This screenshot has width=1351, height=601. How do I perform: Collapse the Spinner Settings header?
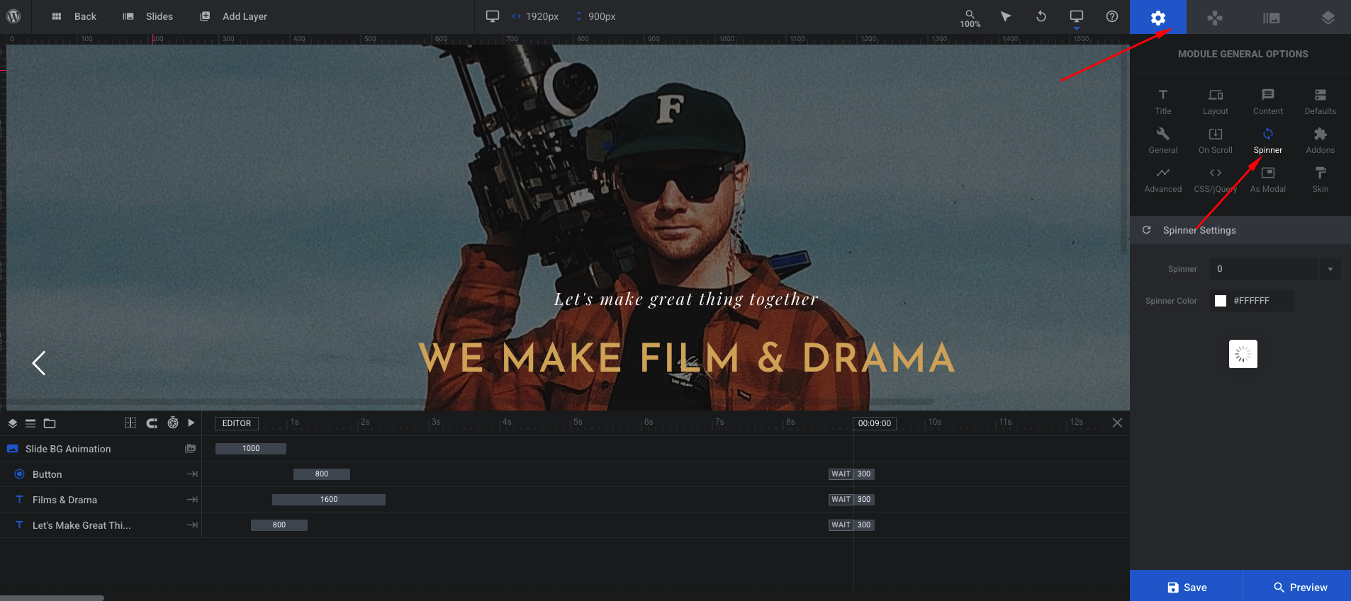tap(1240, 230)
